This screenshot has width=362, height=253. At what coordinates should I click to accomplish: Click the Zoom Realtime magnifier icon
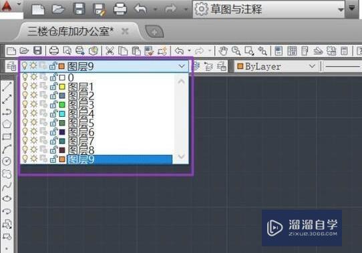coord(236,51)
